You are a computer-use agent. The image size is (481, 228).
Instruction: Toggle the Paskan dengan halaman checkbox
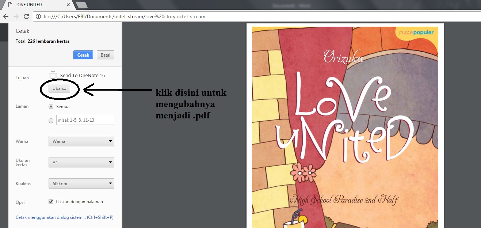tap(51, 201)
